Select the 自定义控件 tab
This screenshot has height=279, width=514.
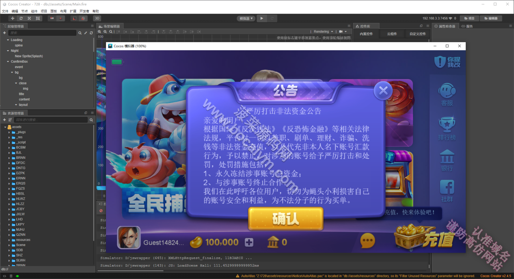point(418,34)
